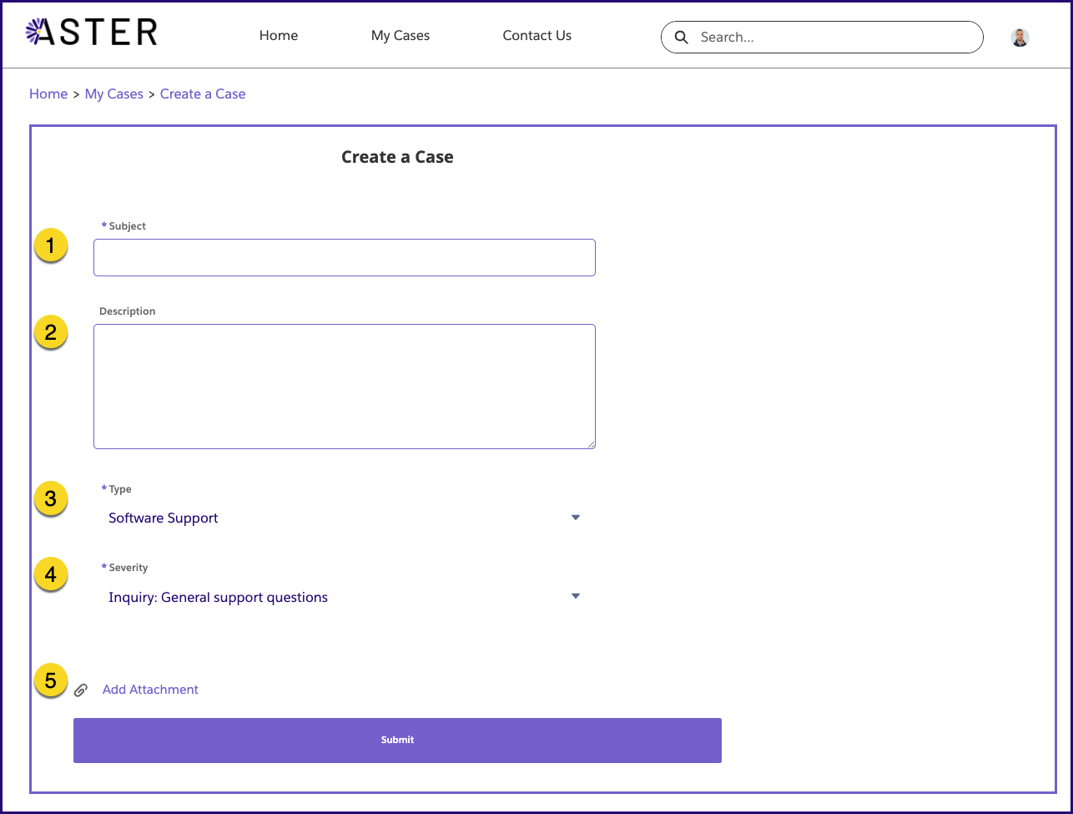Submit the case form
Viewport: 1073px width, 814px height.
[x=397, y=741]
